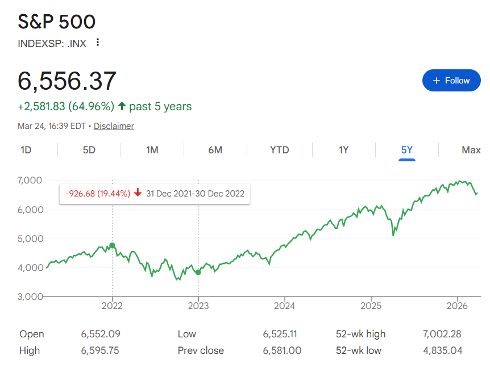
Task: Switch to the 5D time range tab
Action: [89, 150]
